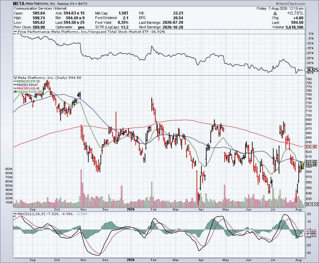Click the 594.50 last price axis tag
Image resolution: width=319 pixels, height=263 pixels.
coord(311,164)
